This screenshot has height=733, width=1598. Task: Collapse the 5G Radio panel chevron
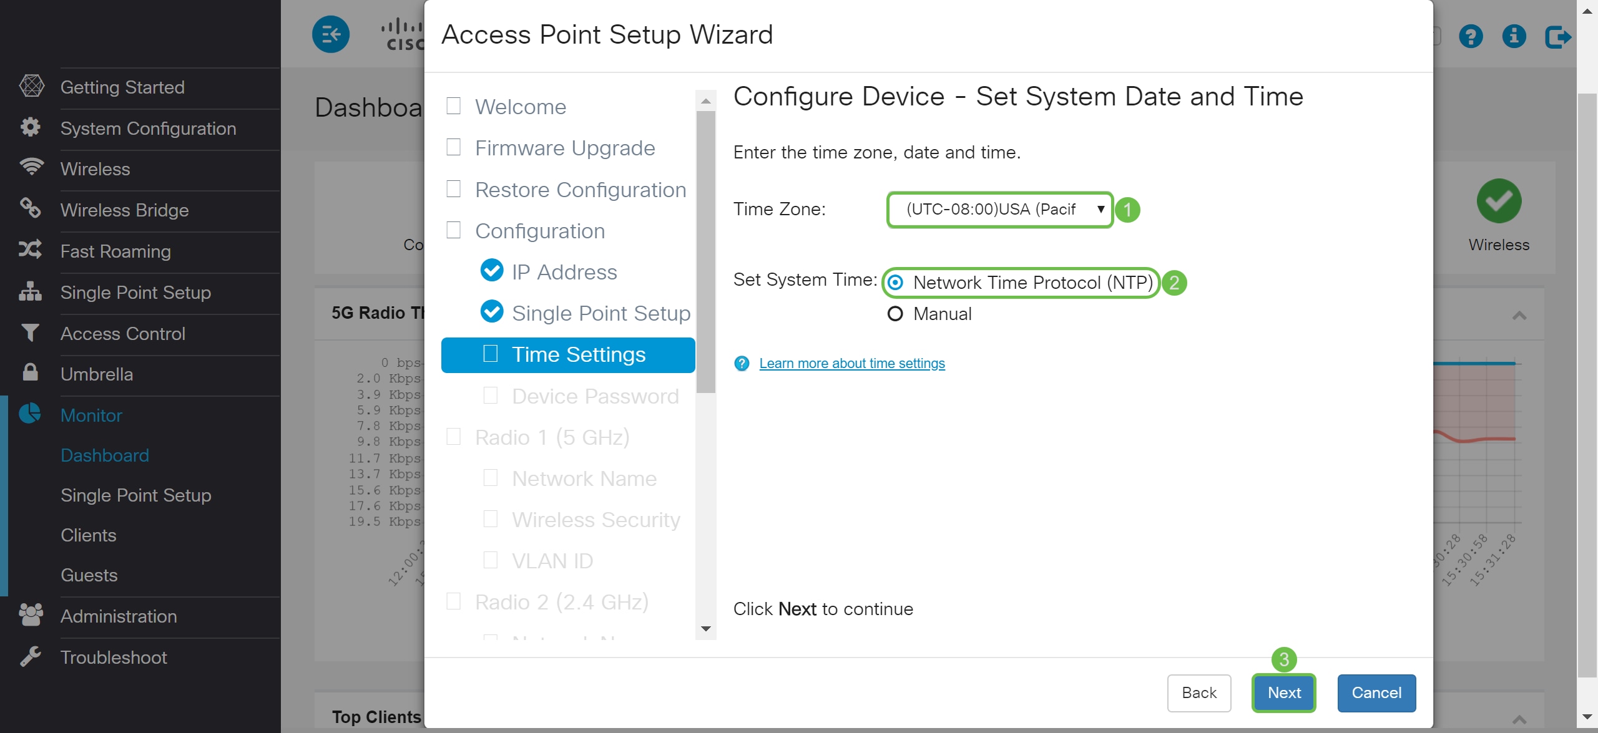coord(1519,316)
